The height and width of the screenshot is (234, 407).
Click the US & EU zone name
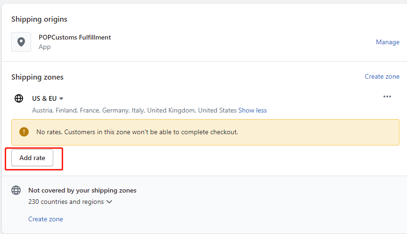(x=44, y=98)
